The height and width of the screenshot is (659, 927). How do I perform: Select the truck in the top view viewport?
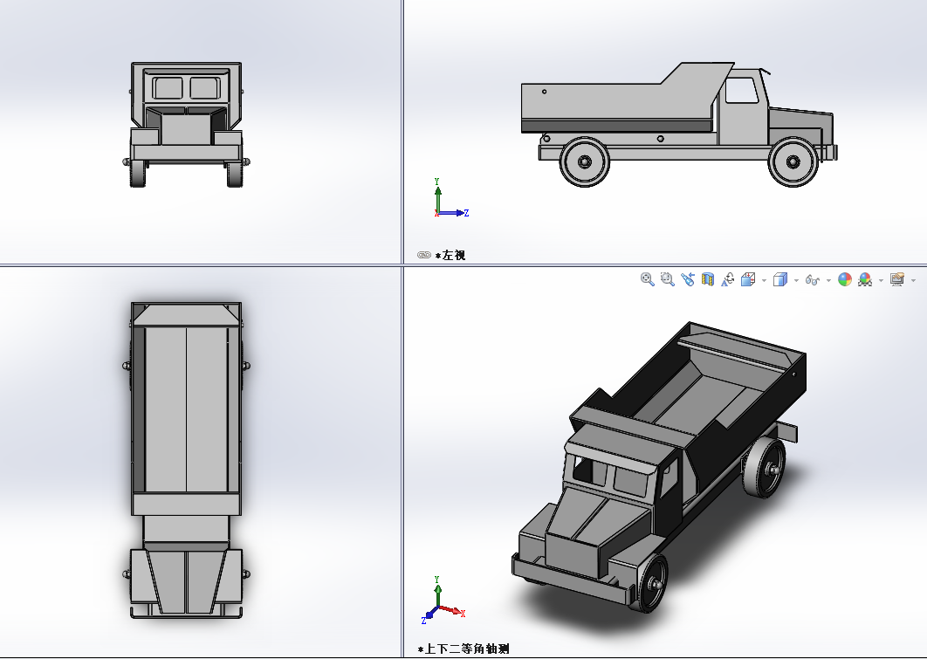coord(186,461)
